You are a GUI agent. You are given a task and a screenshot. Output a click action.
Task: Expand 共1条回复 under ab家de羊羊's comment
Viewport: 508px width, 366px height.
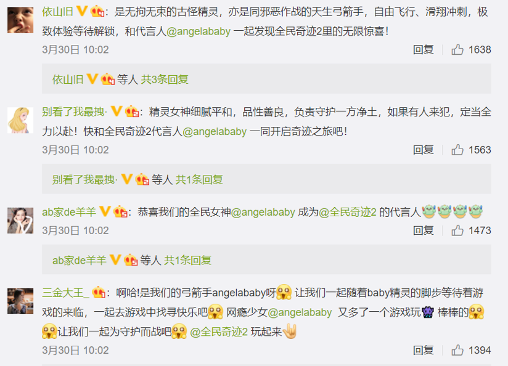tap(187, 260)
